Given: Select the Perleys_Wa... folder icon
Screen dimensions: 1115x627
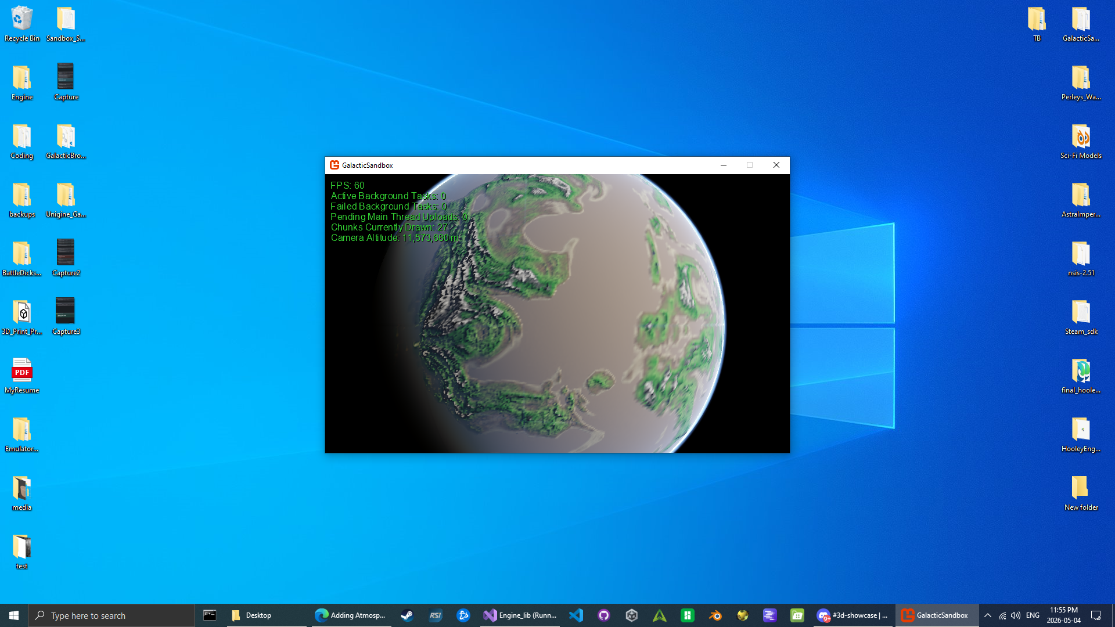Looking at the screenshot, I should pyautogui.click(x=1081, y=82).
